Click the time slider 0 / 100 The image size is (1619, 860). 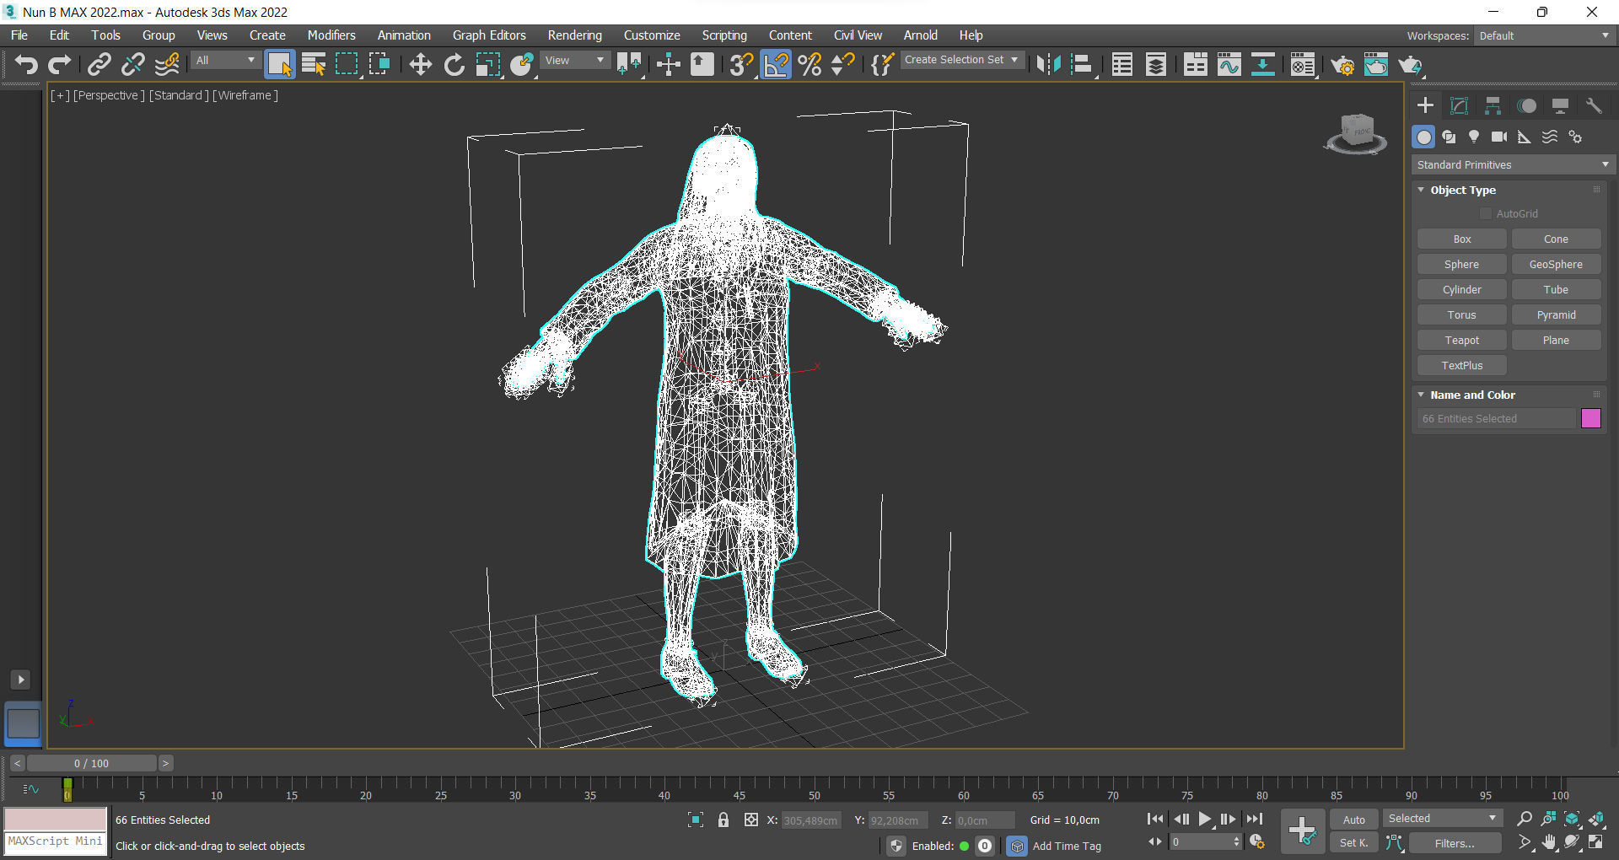[x=91, y=763]
